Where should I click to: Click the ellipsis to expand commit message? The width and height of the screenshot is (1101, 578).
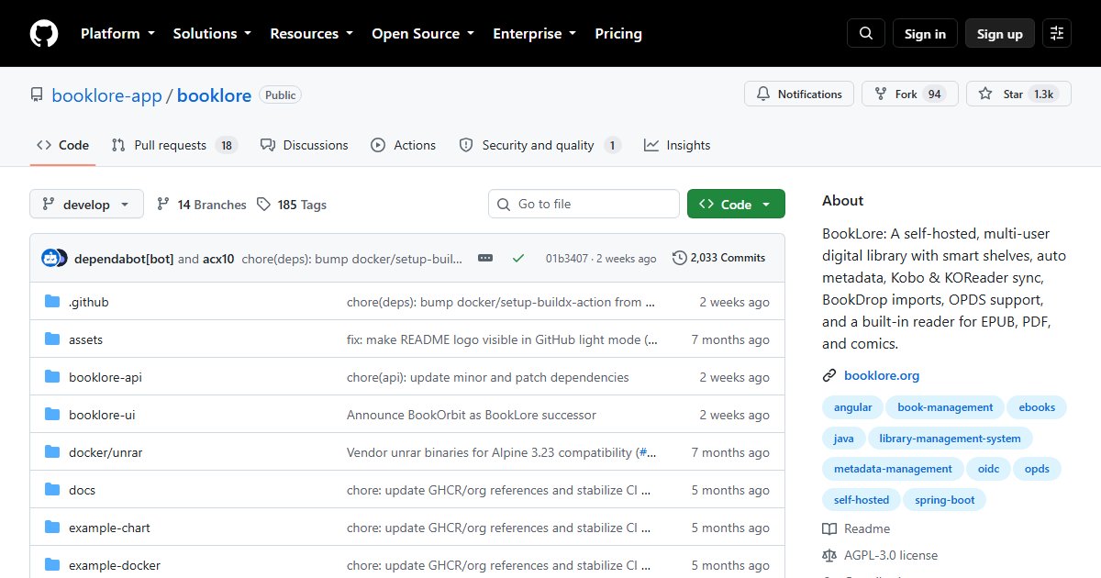pyautogui.click(x=485, y=258)
